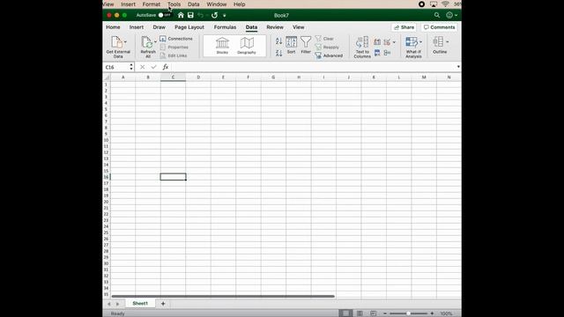Open the Tools menu in menu bar
The width and height of the screenshot is (564, 317).
pyautogui.click(x=174, y=4)
